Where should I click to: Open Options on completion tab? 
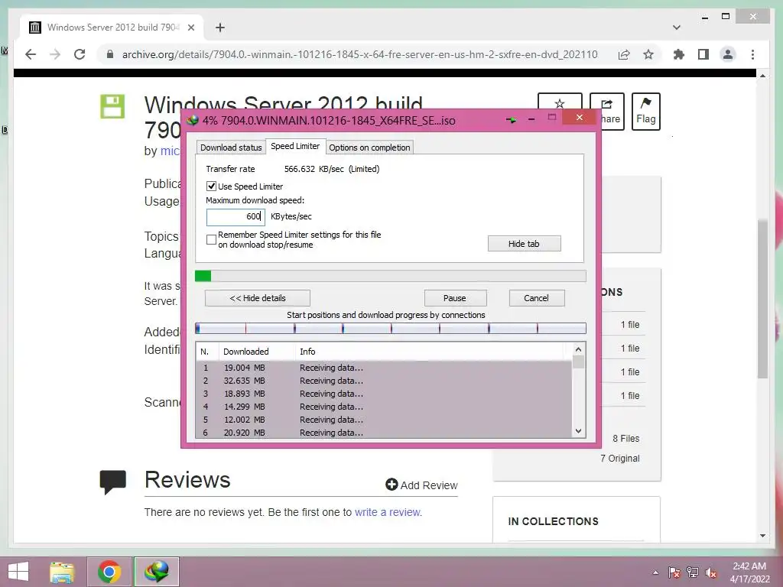point(369,148)
